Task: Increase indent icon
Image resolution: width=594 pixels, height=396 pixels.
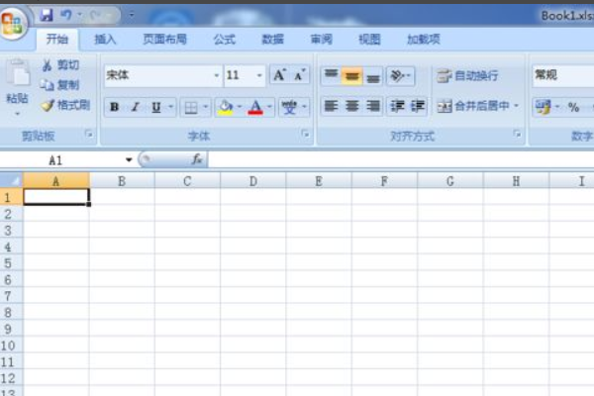Action: [418, 106]
